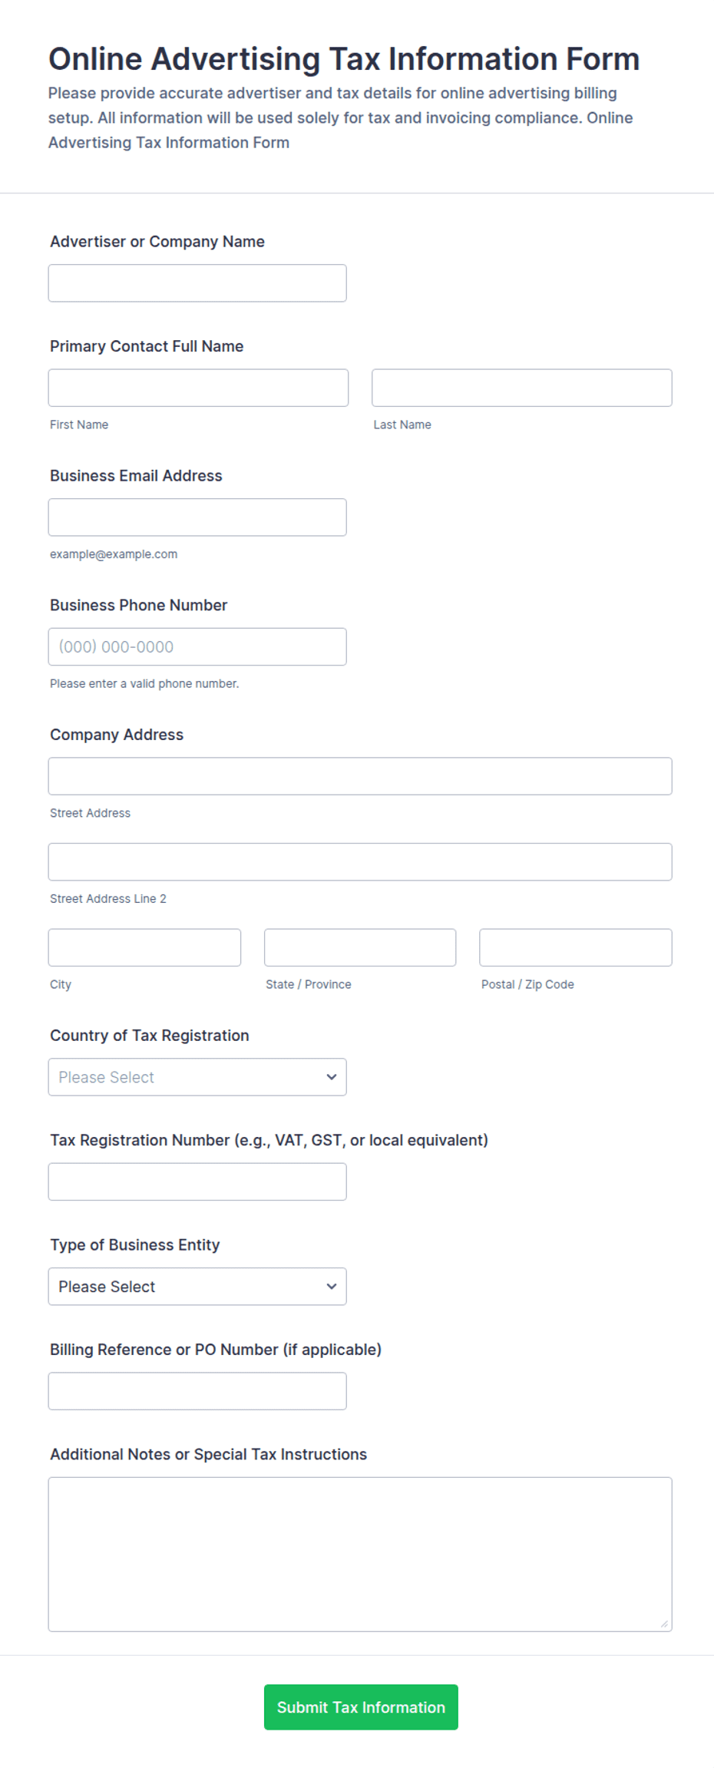Focus the First Name input box

pyautogui.click(x=198, y=388)
